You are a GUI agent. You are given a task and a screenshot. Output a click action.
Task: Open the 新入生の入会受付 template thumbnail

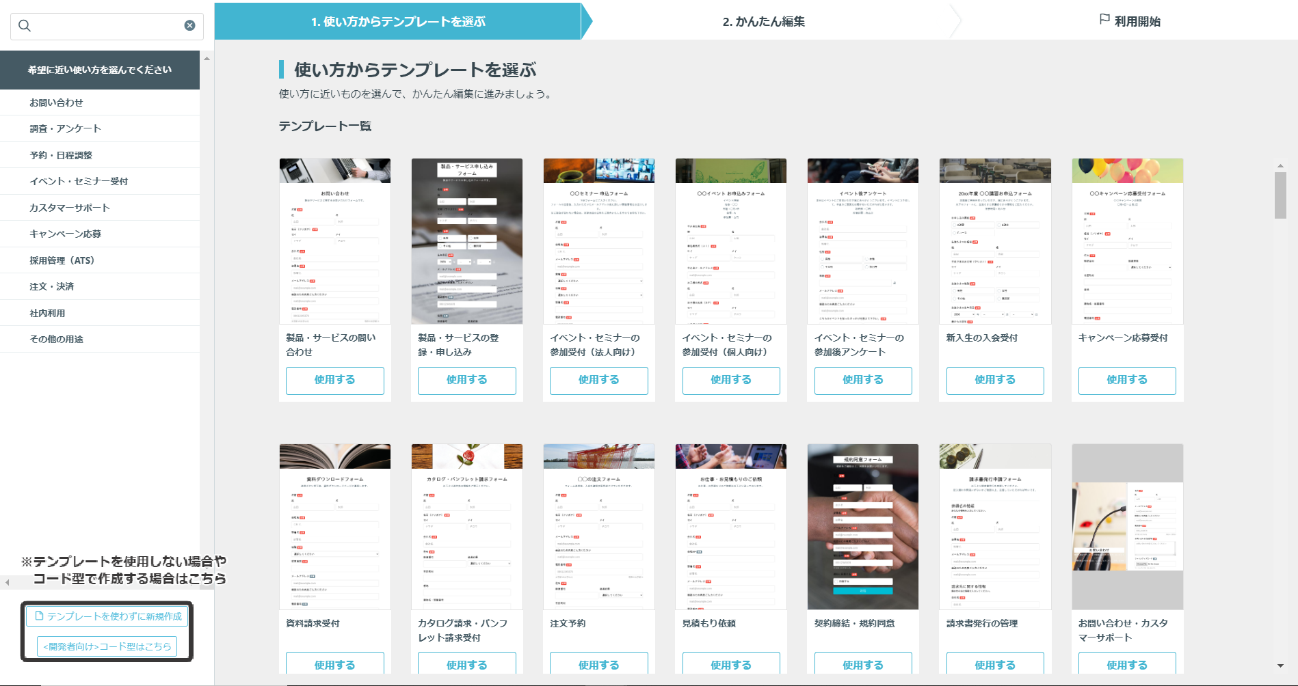994,241
